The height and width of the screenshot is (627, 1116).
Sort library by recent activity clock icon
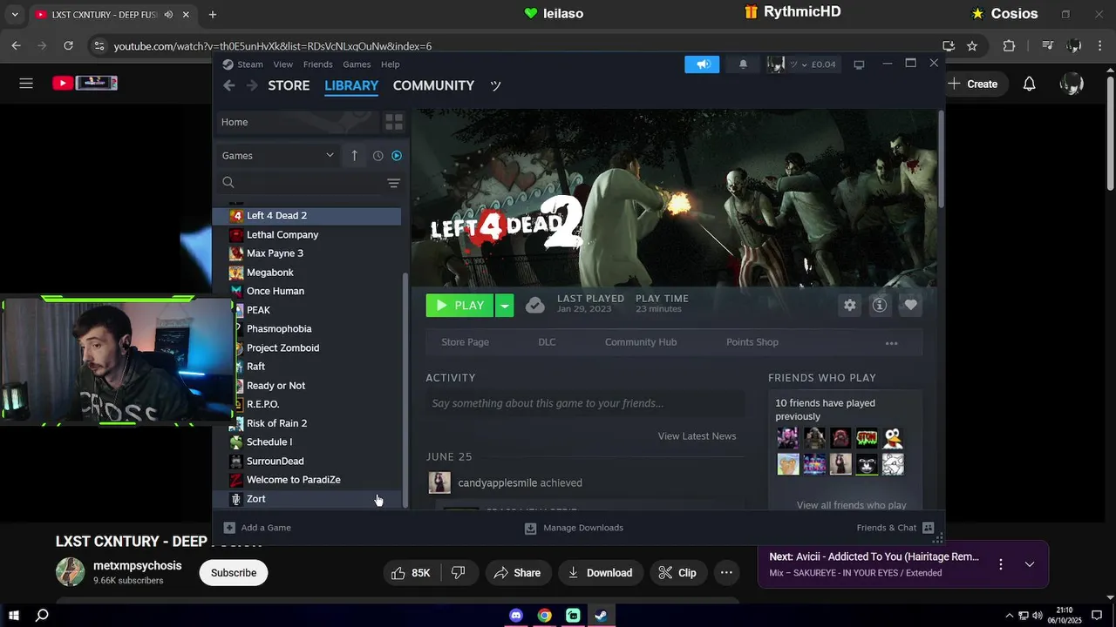[378, 156]
